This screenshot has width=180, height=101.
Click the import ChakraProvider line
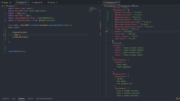click(32, 20)
